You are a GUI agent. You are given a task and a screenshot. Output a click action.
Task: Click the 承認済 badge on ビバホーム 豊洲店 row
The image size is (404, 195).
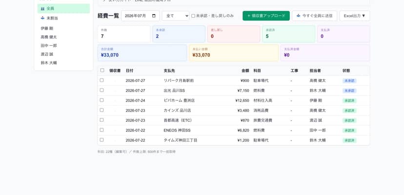pos(349,101)
